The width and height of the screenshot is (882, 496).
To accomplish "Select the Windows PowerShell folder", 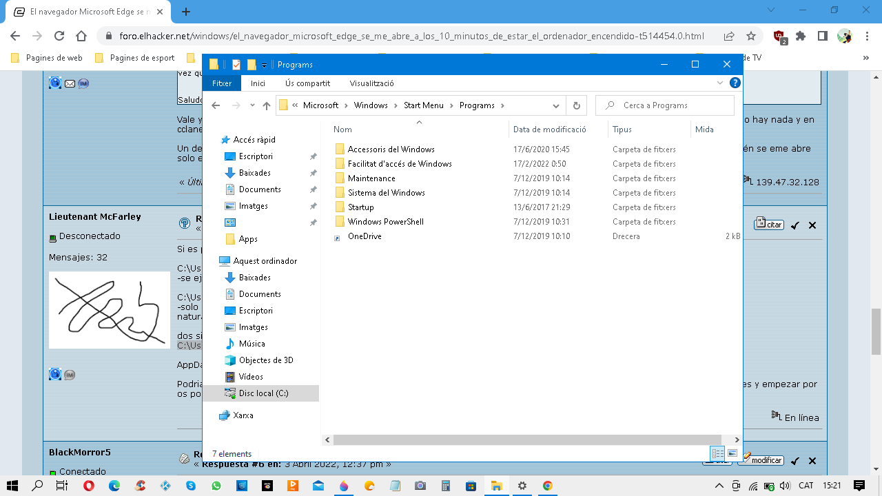I will [x=385, y=221].
